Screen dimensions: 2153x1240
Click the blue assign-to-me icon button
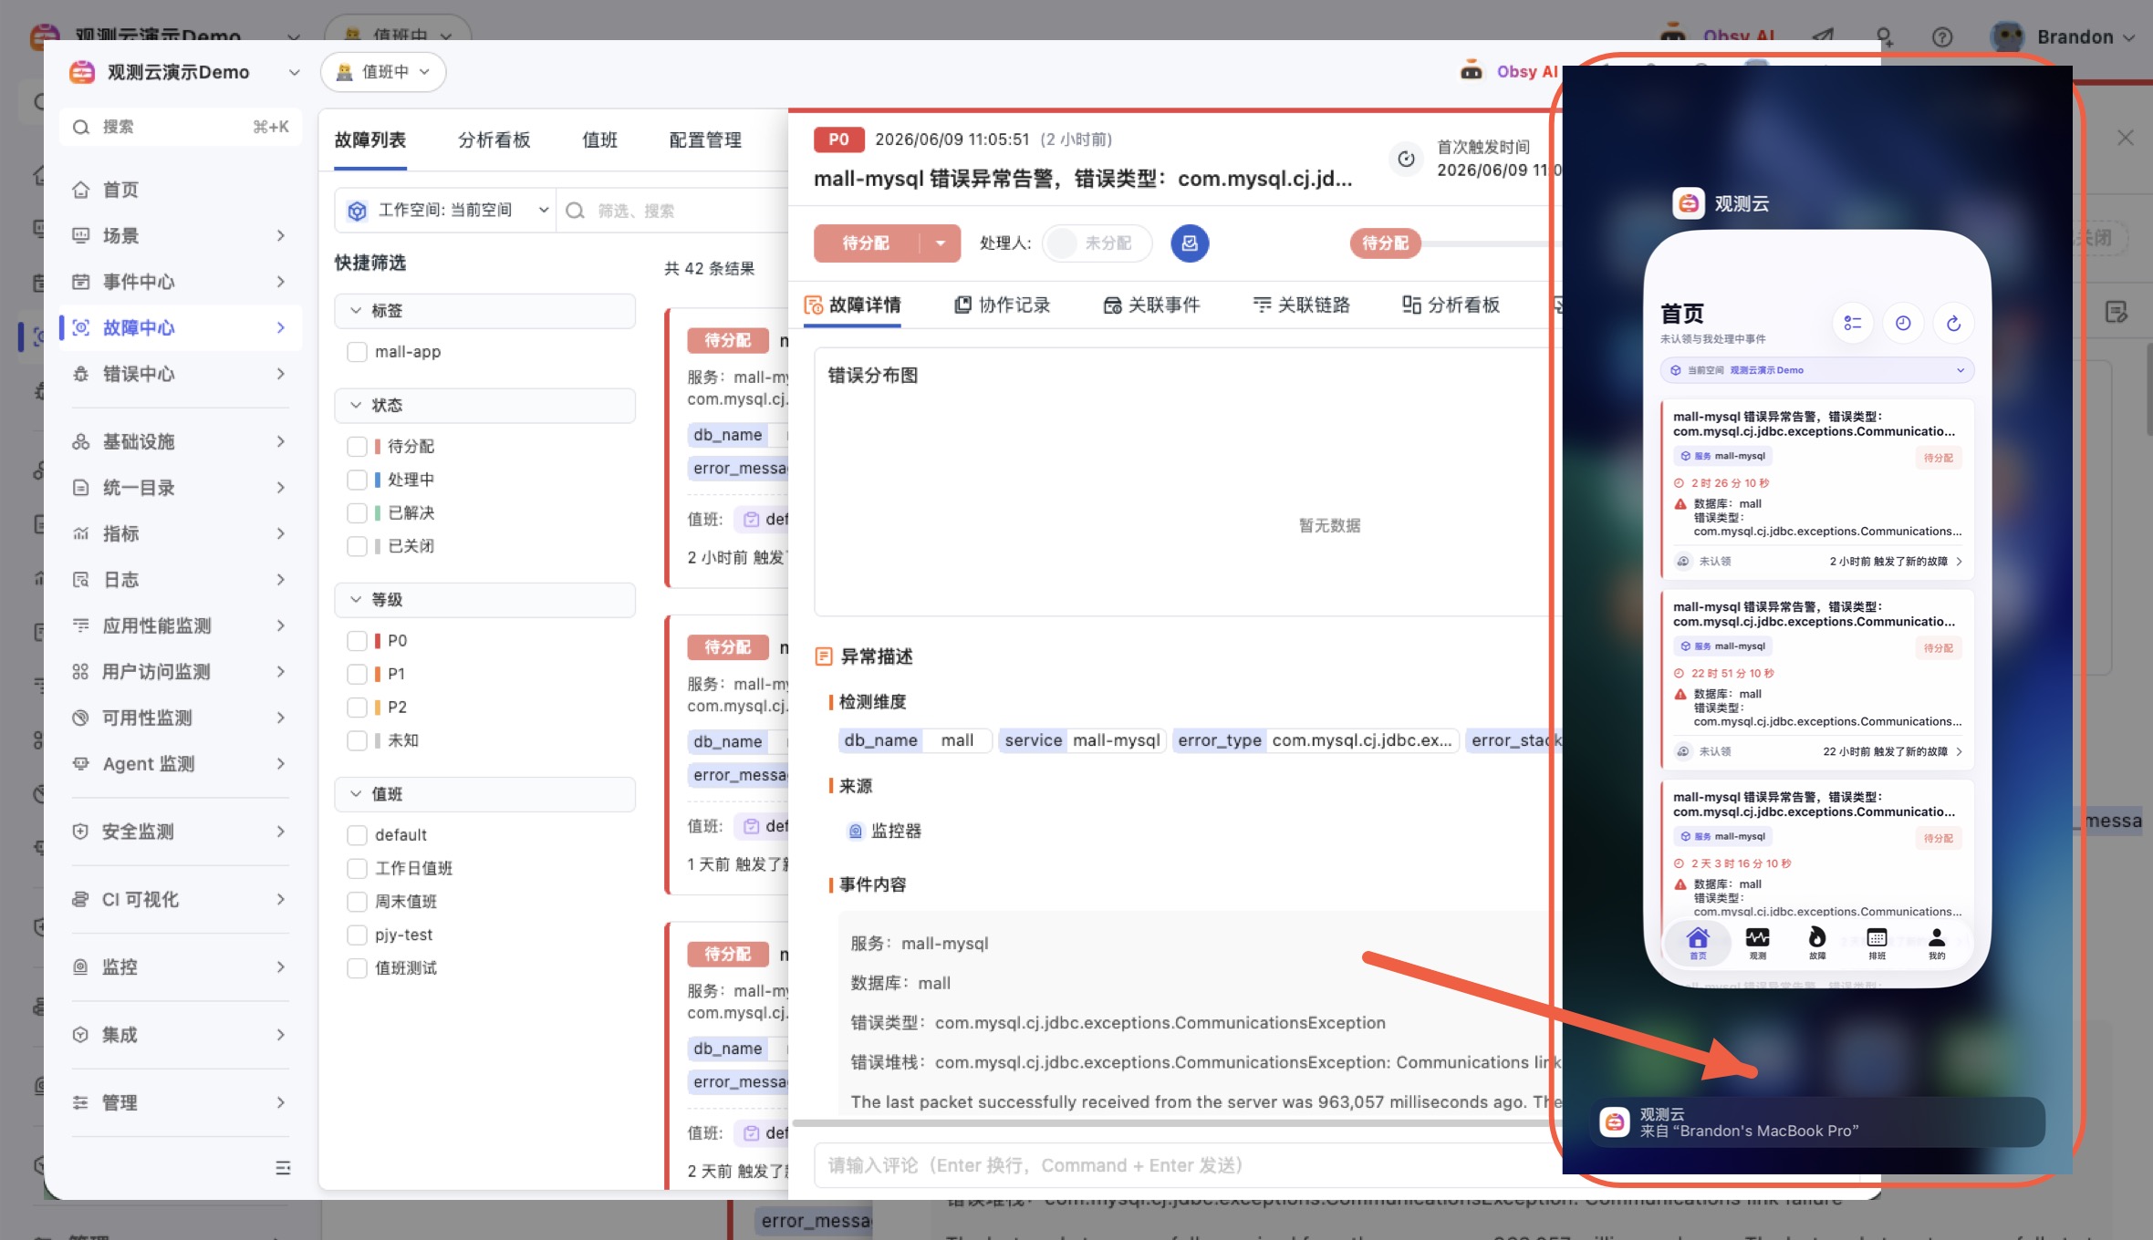tap(1190, 243)
